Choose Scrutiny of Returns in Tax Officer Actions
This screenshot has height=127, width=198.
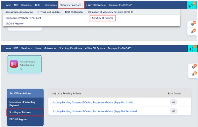click(25, 112)
